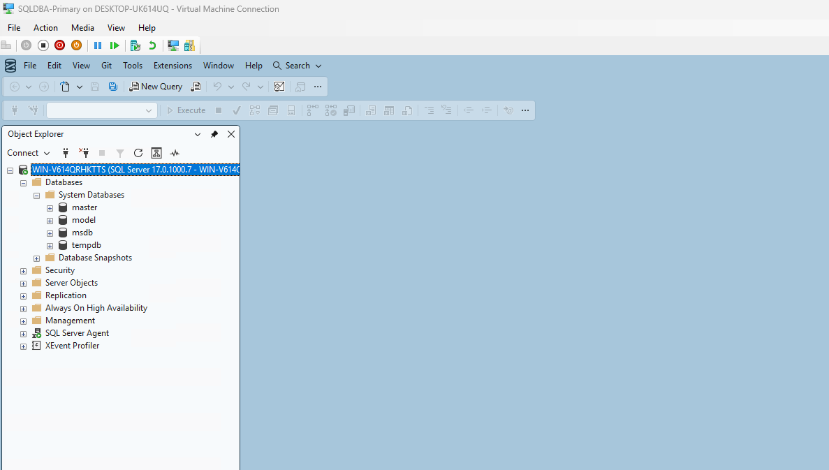The height and width of the screenshot is (470, 829).
Task: Click Uncomment selected lines icon
Action: [447, 110]
